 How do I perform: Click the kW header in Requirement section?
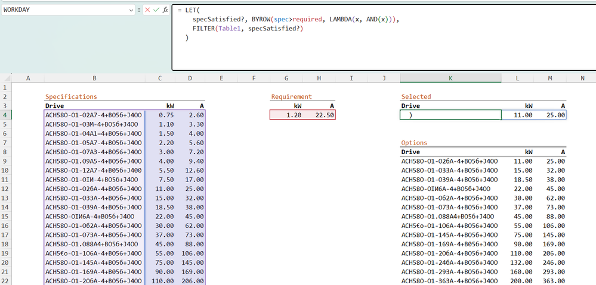tap(286, 106)
